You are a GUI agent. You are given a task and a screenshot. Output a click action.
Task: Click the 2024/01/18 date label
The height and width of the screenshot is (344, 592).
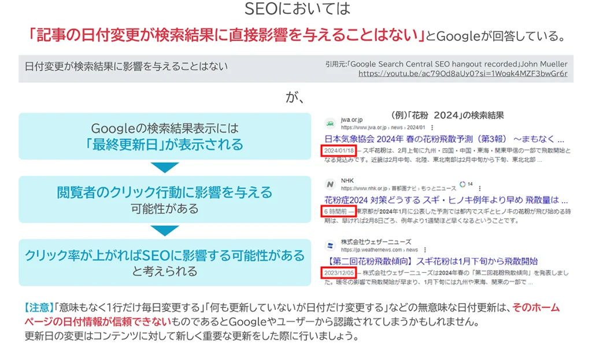[x=339, y=151]
